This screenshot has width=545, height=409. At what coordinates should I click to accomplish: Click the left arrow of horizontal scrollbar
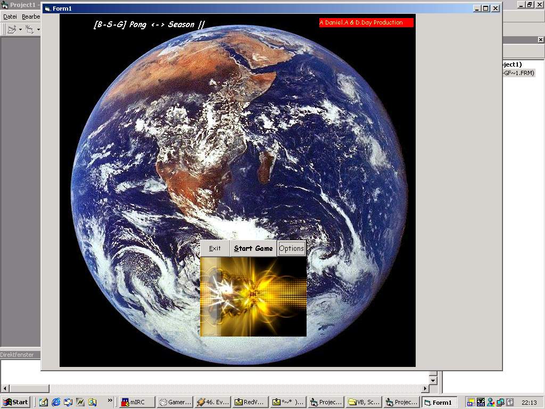(4, 388)
